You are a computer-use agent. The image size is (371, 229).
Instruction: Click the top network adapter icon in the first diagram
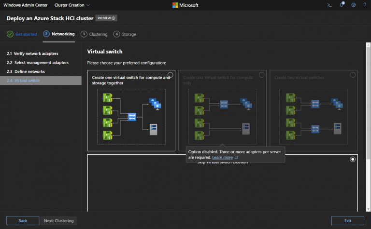coord(107,97)
